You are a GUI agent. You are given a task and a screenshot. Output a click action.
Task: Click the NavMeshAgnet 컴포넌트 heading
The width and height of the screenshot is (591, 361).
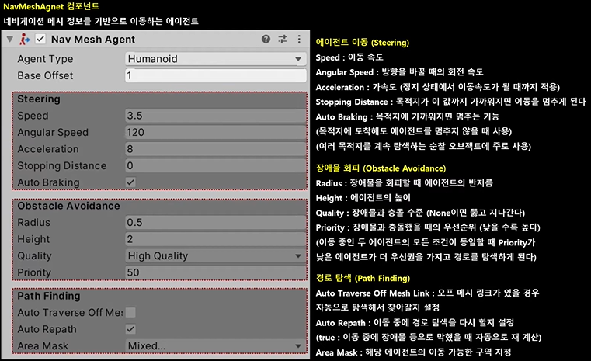point(51,6)
